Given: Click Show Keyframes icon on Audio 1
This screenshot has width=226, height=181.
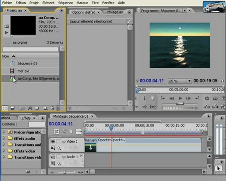Looking at the screenshot, I should 59,163.
